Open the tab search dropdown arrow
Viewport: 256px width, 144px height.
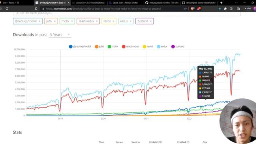coord(236,3)
